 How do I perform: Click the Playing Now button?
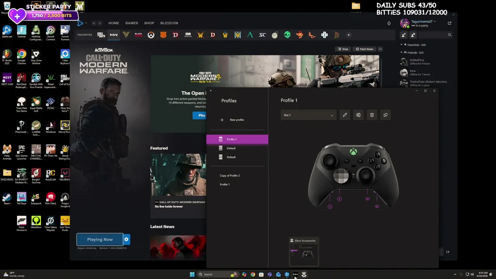pos(100,239)
